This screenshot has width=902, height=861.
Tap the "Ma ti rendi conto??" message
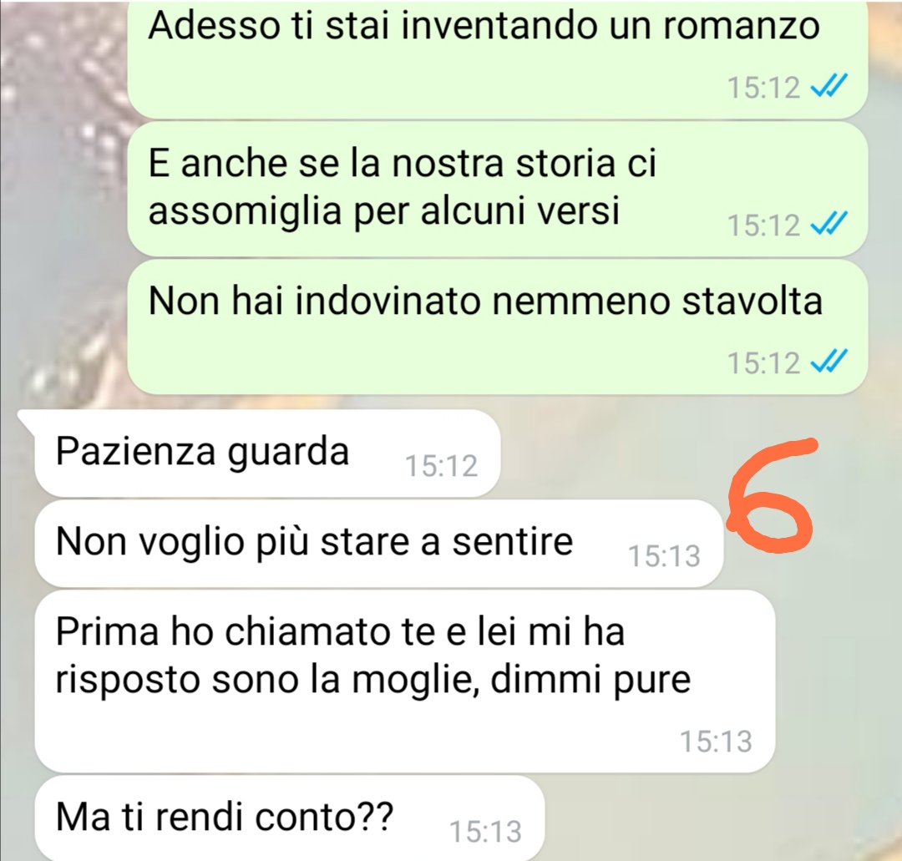click(289, 818)
